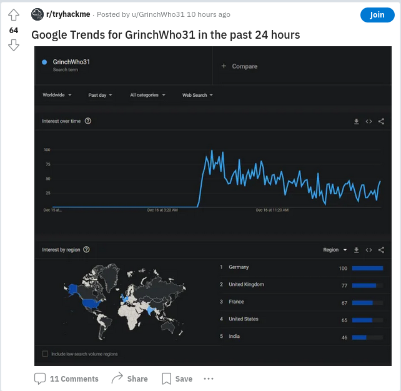
Task: Open the Web Search type dropdown
Action: pos(197,95)
